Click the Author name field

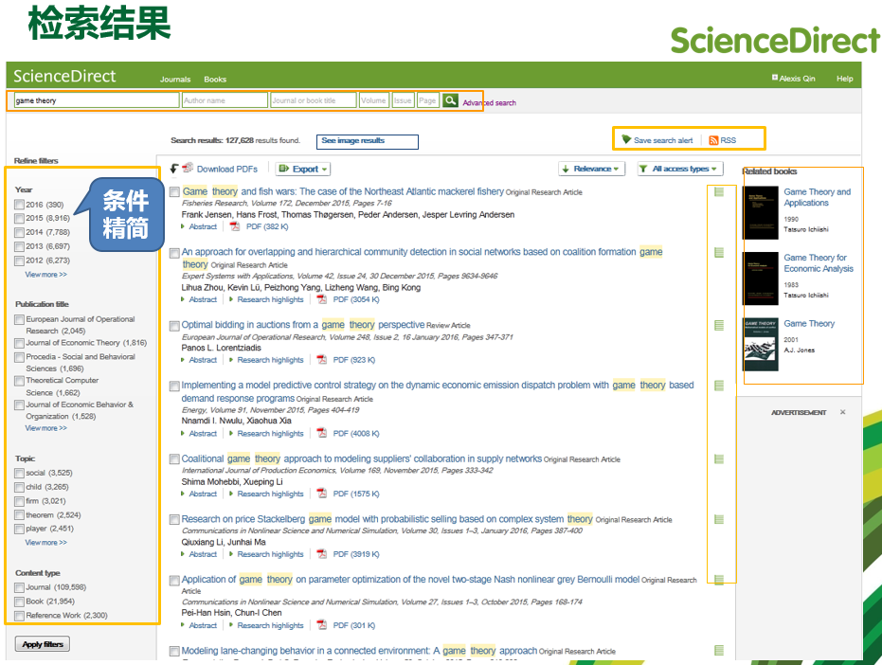coord(225,100)
